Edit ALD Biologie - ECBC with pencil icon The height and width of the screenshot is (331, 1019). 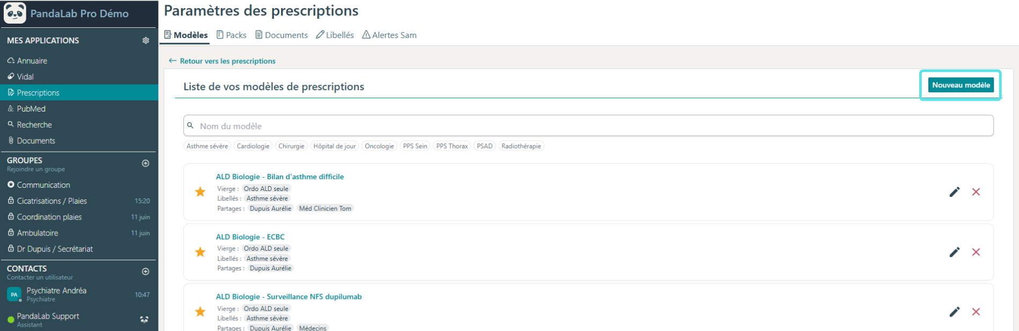(x=955, y=252)
